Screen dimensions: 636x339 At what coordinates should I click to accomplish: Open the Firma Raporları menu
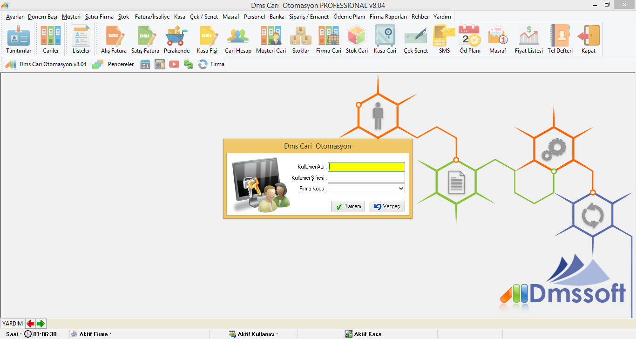(x=388, y=17)
